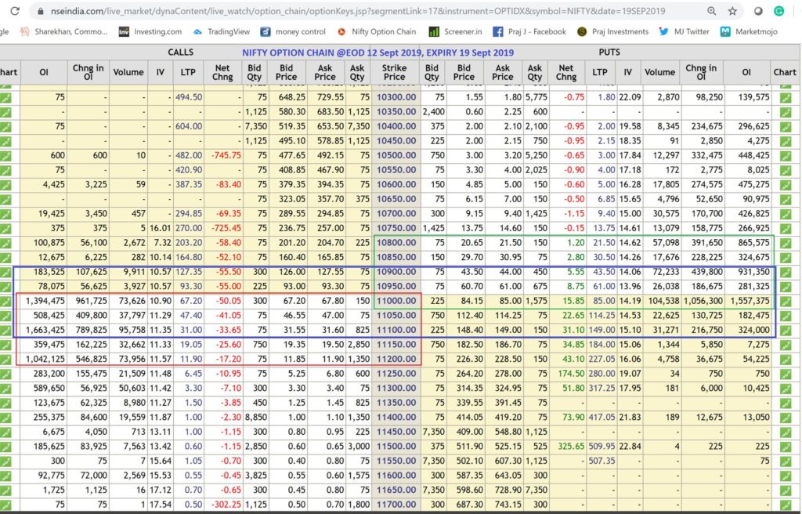Open puts chart icon for strike 10900.00

(786, 272)
